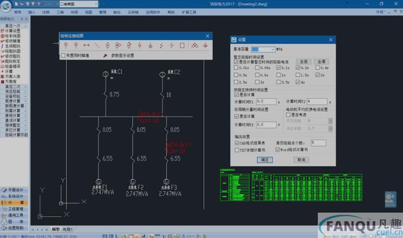Select the second source symbol icon
The height and width of the screenshot is (238, 403).
[x=76, y=45]
